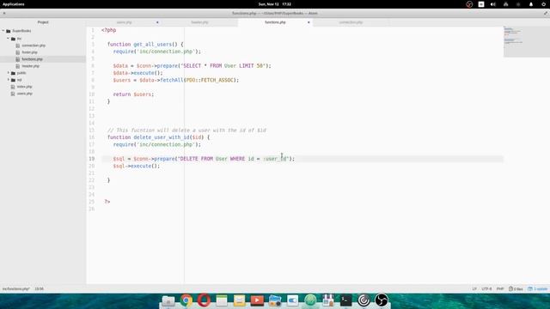Click the Project panel header

[43, 22]
